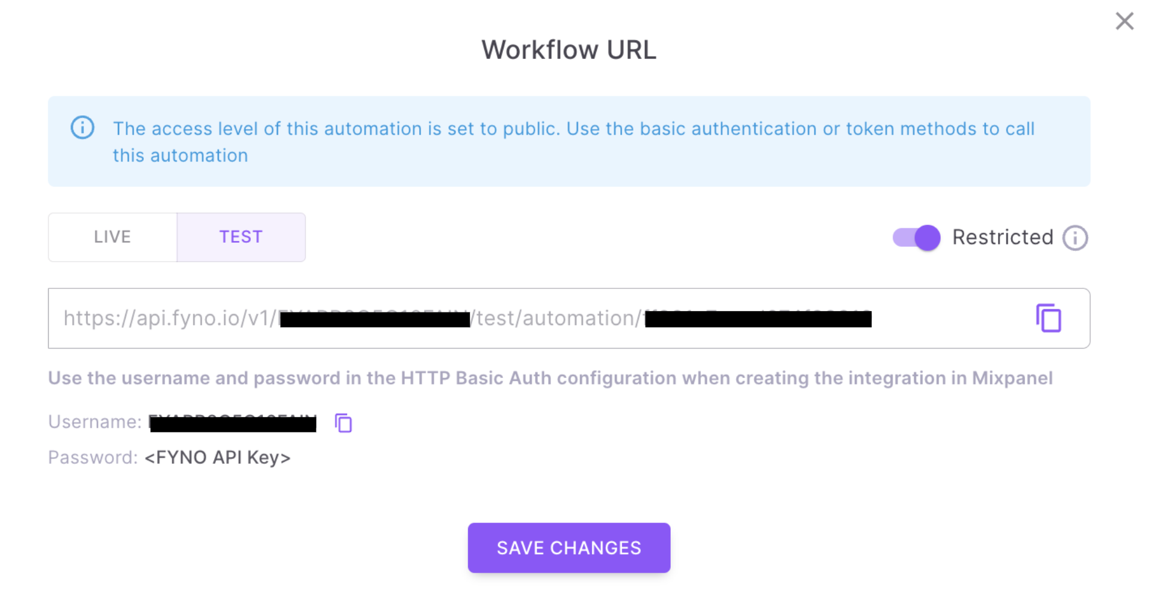Click the <FYNO API Key> password placeholder
Screen dimensions: 1155x608
tap(218, 458)
